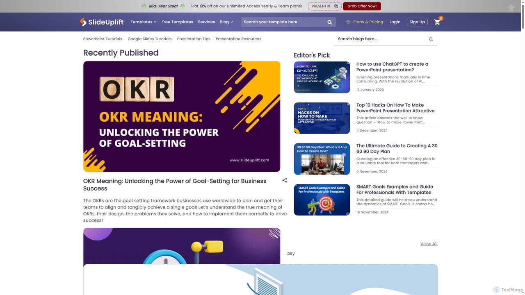Open the SMART Goals Examples thumbnail

(322, 200)
